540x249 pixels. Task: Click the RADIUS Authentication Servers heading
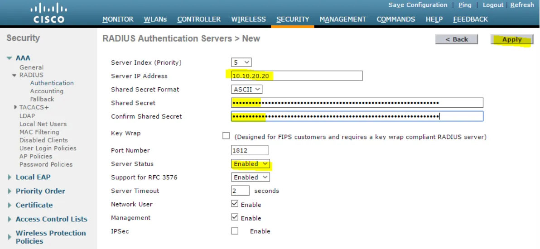(x=181, y=38)
